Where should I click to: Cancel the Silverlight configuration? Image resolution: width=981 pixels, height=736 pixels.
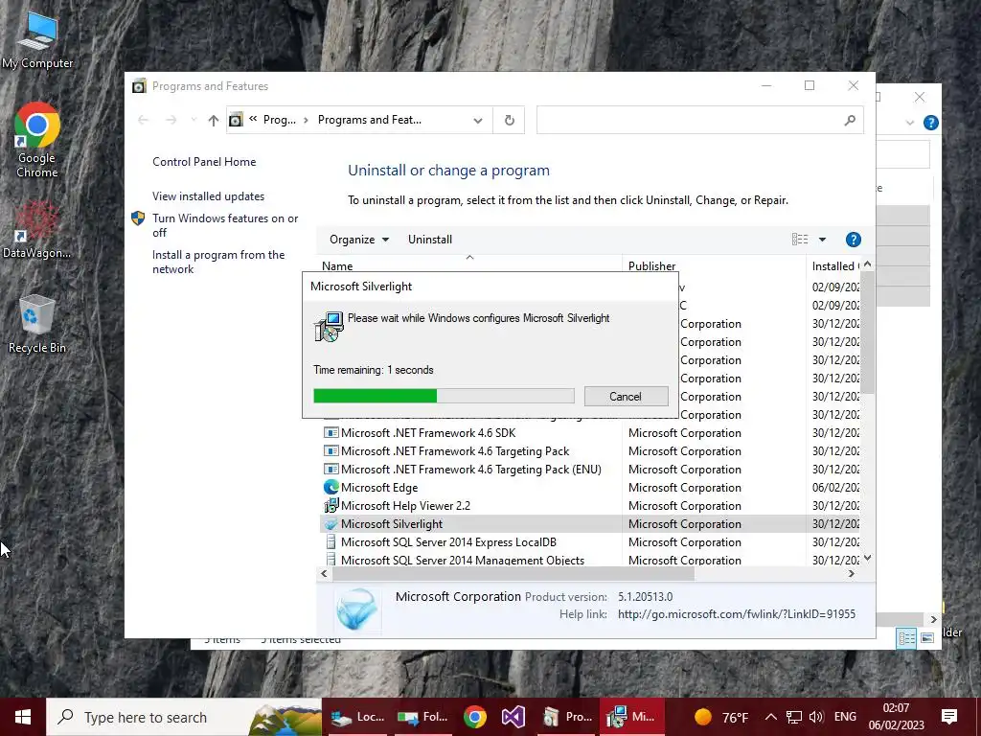tap(626, 396)
